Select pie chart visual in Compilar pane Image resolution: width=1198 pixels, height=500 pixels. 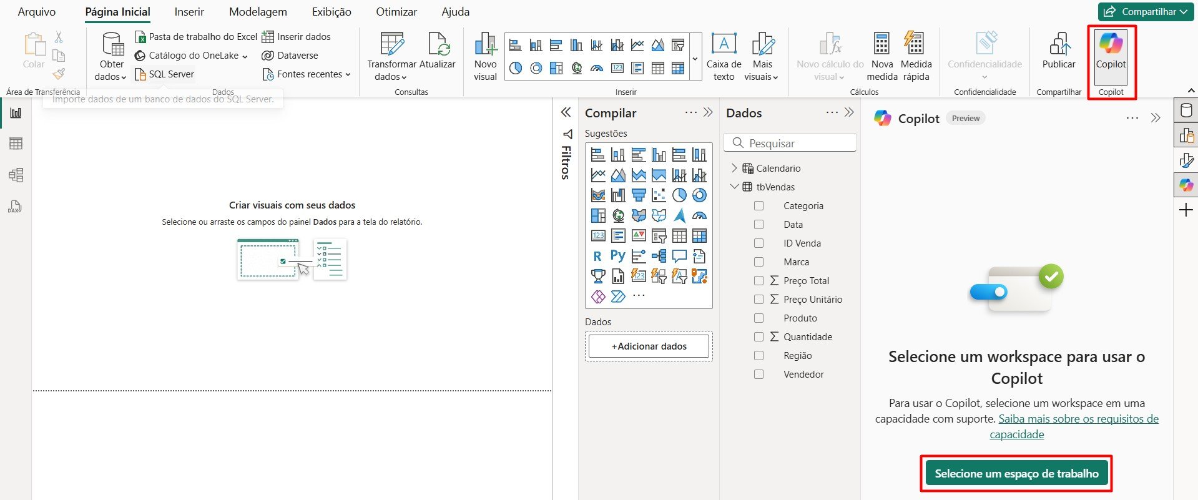tap(679, 195)
